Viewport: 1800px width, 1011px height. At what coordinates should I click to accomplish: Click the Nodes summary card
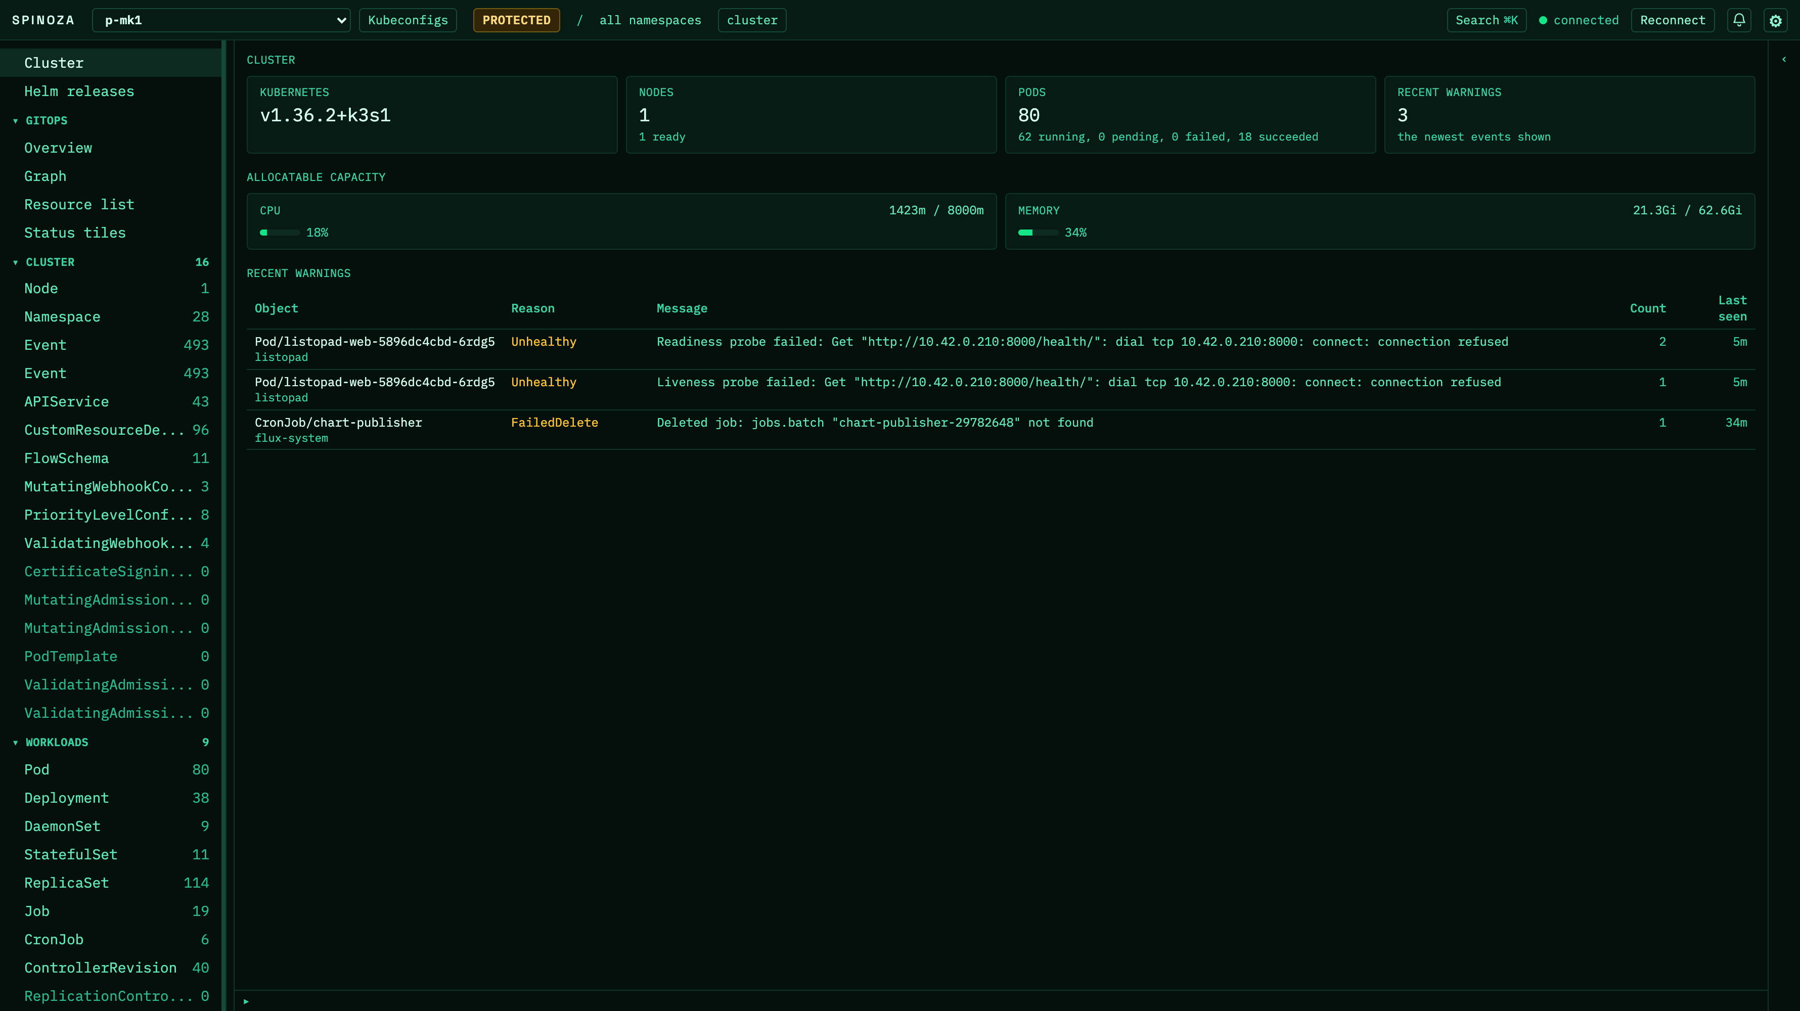(811, 115)
